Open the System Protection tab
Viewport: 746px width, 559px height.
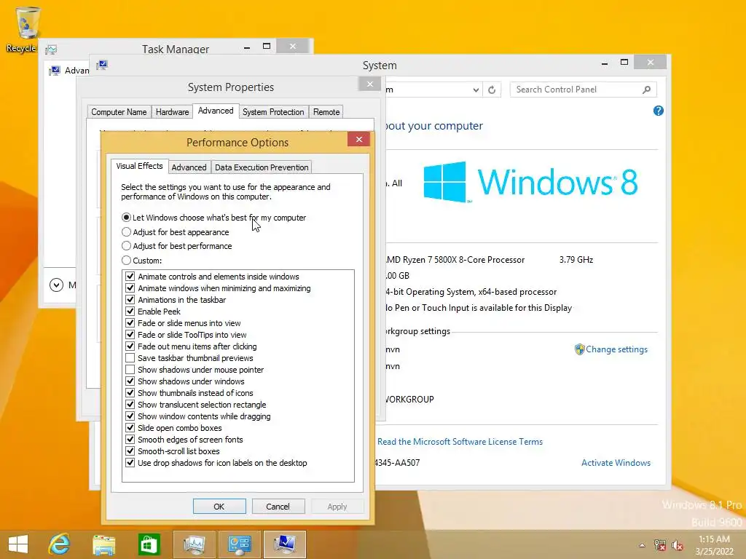click(x=273, y=112)
